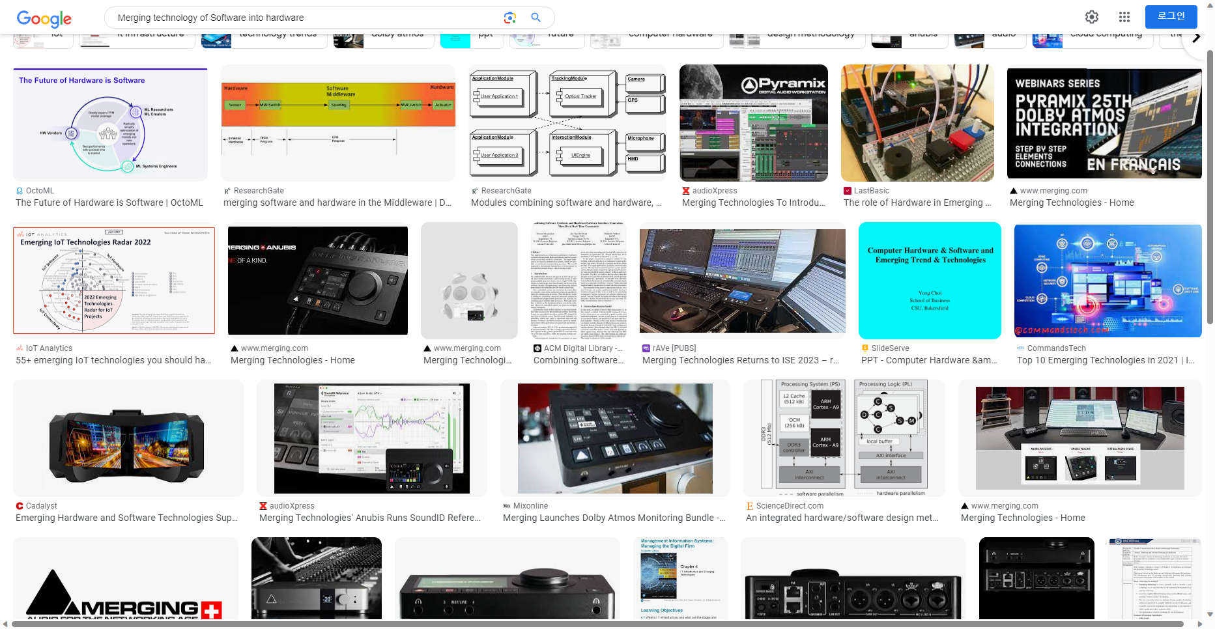
Task: Select the 'computer hardware' filter chip
Action: pos(657,40)
